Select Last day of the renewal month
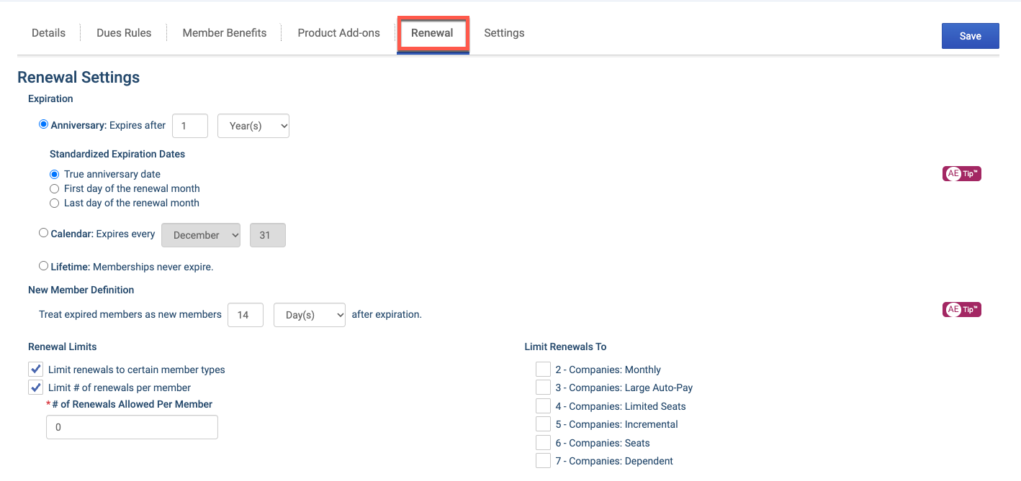The height and width of the screenshot is (481, 1021). [54, 203]
